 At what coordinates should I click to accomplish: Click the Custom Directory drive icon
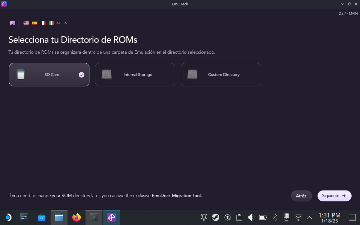tap(192, 75)
